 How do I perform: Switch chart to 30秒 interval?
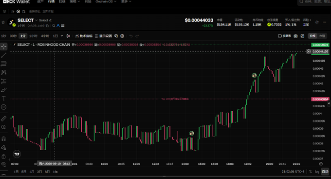[x=13, y=36]
